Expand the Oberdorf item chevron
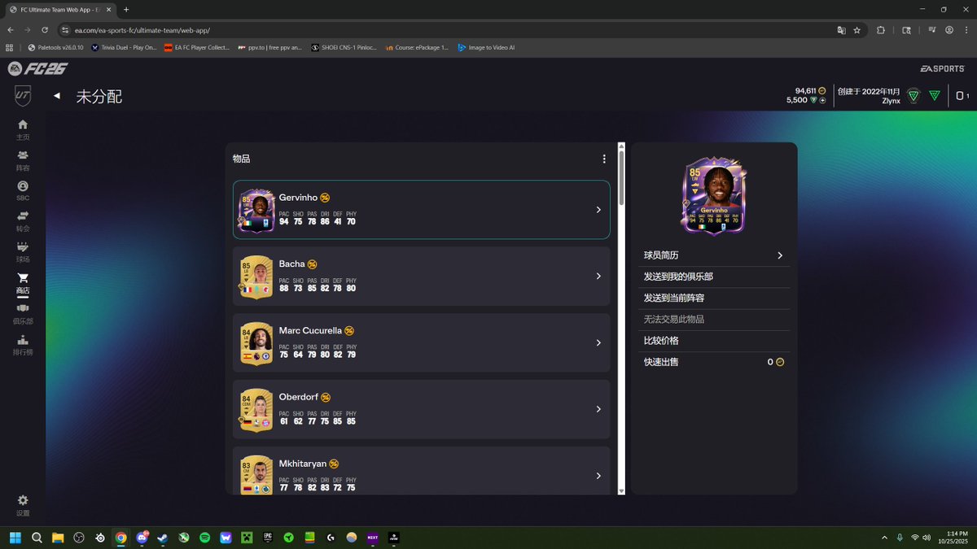 coord(598,410)
